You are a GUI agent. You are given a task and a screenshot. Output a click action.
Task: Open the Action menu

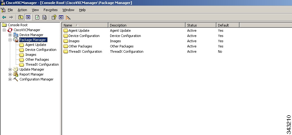coord(22,10)
